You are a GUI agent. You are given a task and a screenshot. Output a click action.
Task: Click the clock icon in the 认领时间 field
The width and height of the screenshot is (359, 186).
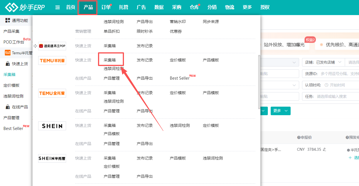pos(327,85)
